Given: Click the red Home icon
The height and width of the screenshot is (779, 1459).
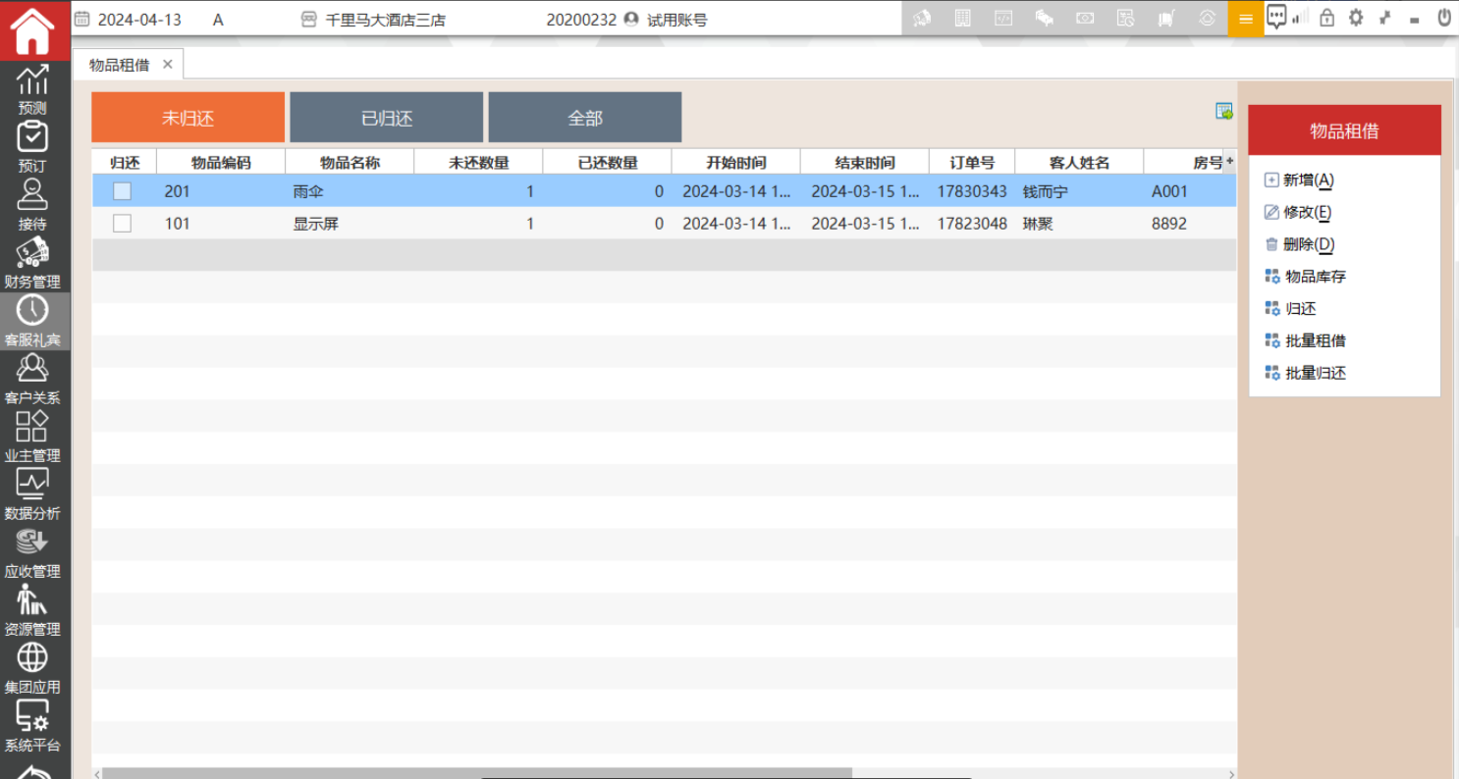Looking at the screenshot, I should tap(32, 30).
